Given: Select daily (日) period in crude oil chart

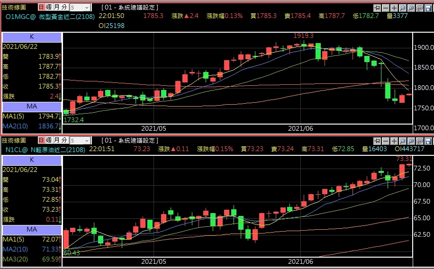Looking at the screenshot, I should (x=41, y=140).
